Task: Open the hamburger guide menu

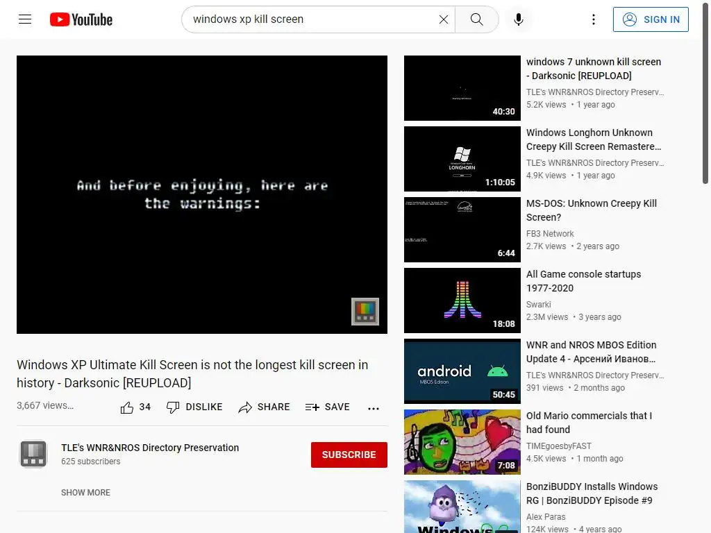Action: pos(25,19)
